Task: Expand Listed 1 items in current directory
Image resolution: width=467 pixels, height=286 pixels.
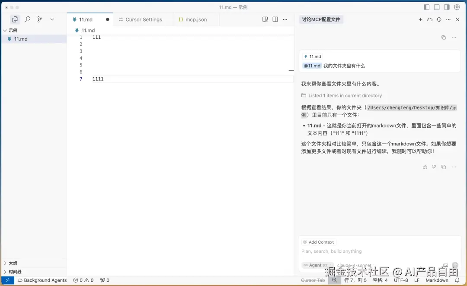Action: [x=341, y=95]
